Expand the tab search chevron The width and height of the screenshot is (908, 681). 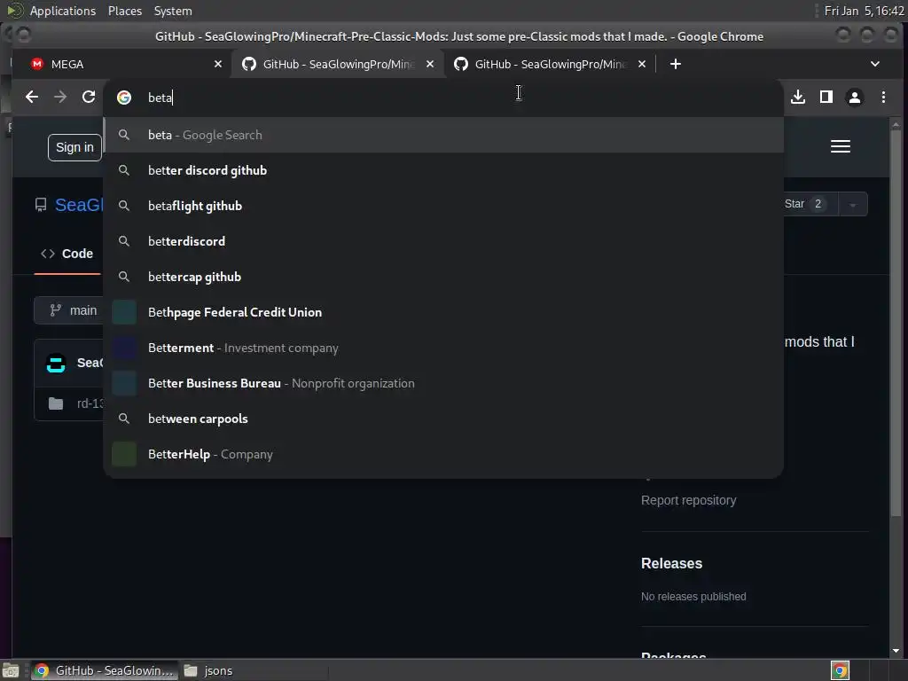[x=875, y=64]
